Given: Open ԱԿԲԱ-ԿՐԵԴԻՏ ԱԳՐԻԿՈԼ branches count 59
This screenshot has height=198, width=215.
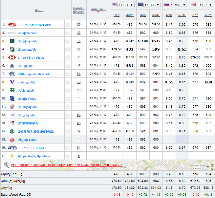Looking at the screenshot, I should pos(79,131).
